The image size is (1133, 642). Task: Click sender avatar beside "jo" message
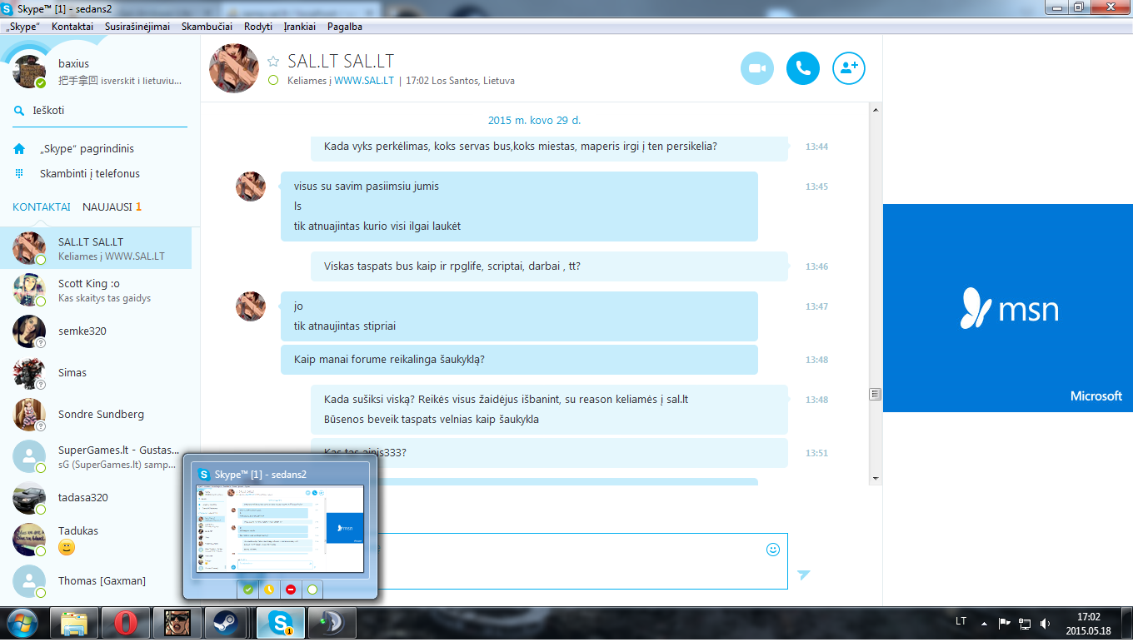pyautogui.click(x=251, y=306)
